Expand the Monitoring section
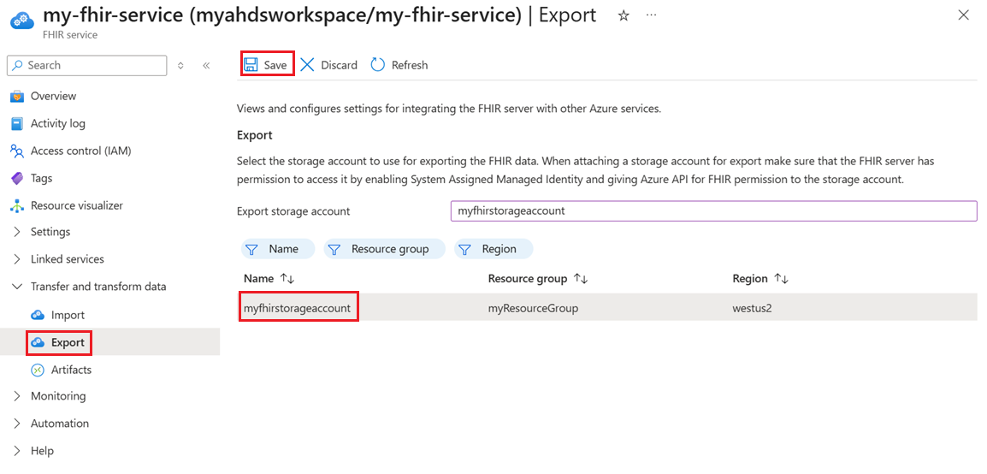This screenshot has height=474, width=987. coord(17,397)
